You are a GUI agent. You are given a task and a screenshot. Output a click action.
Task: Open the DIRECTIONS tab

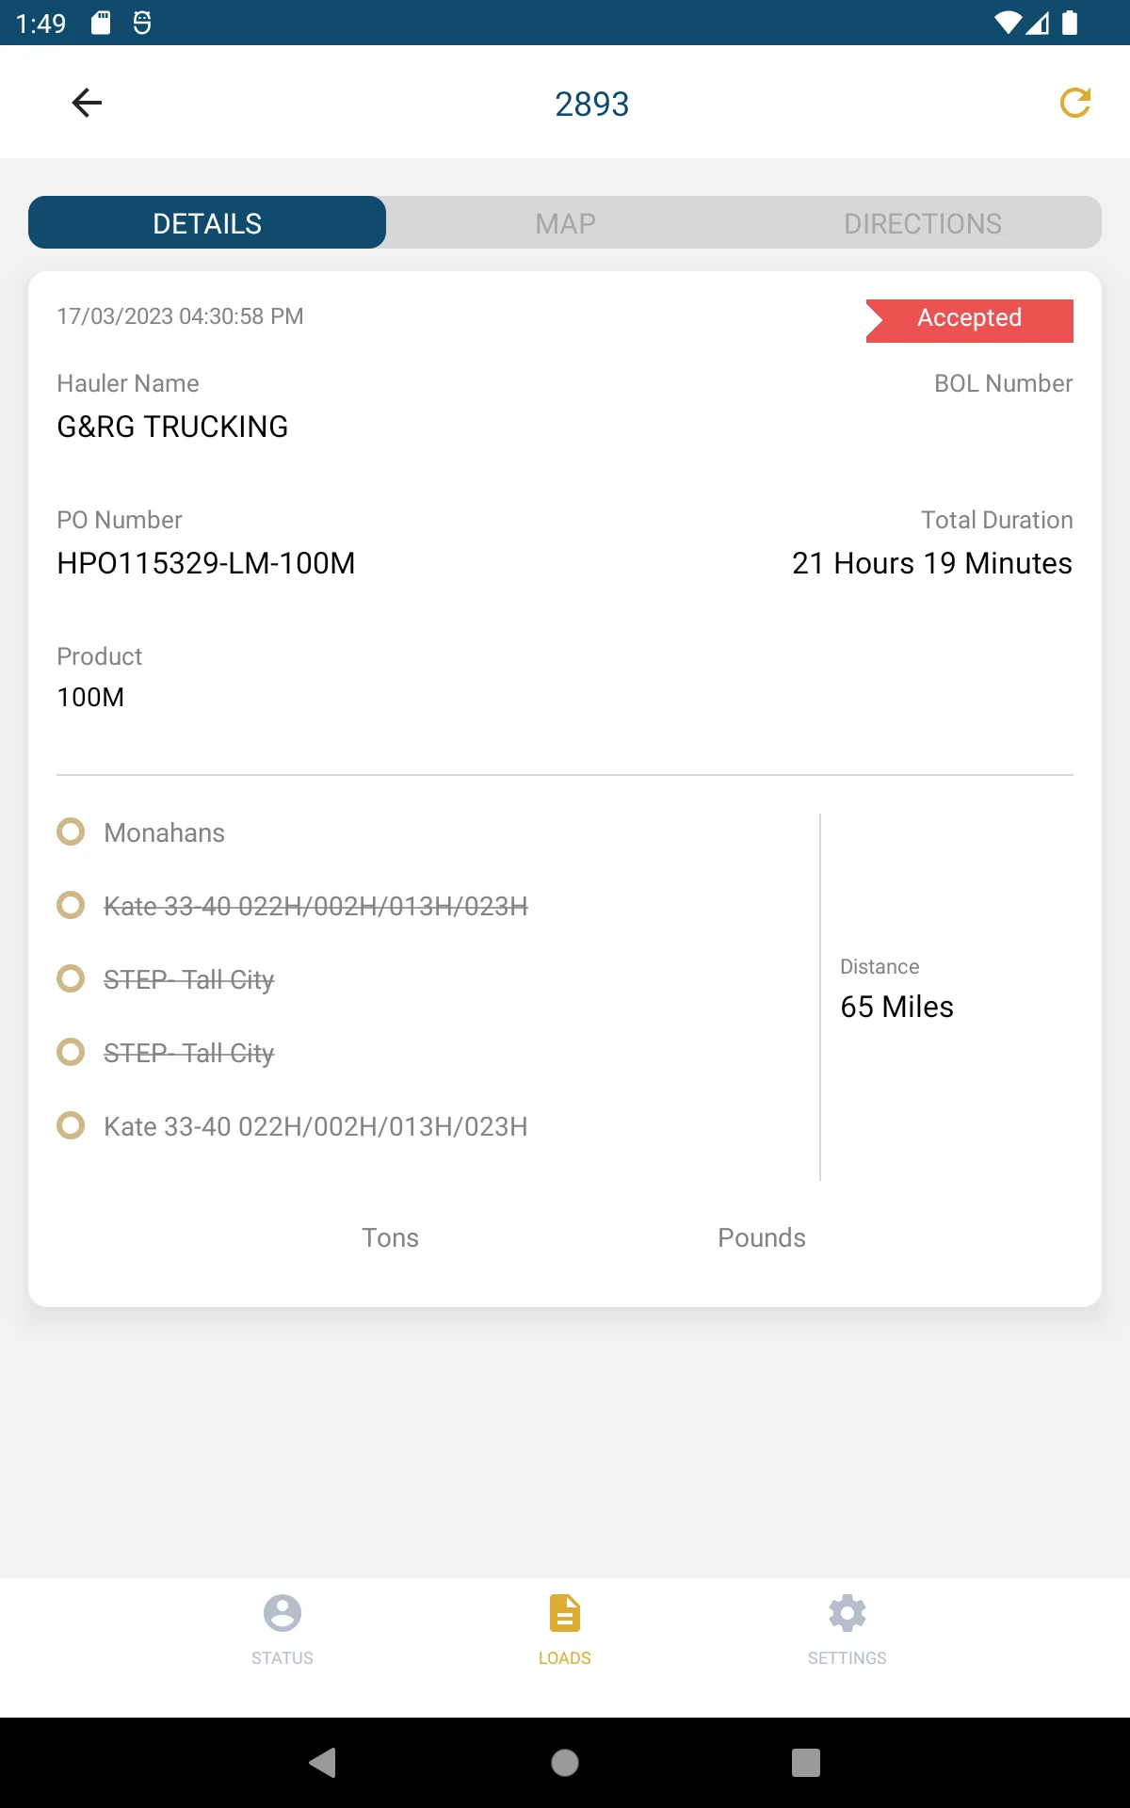pos(923,222)
